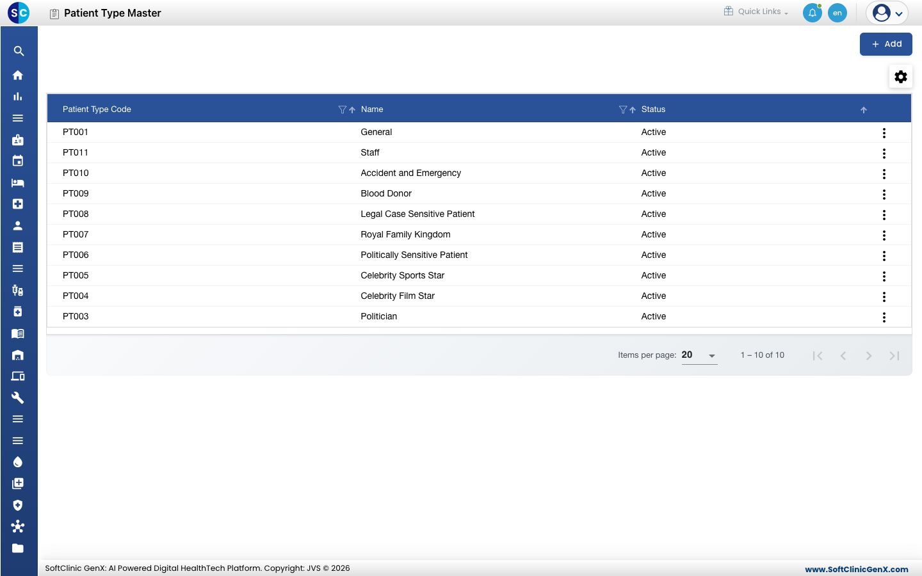The height and width of the screenshot is (576, 922).
Task: Open actions menu for General row
Action: point(884,133)
